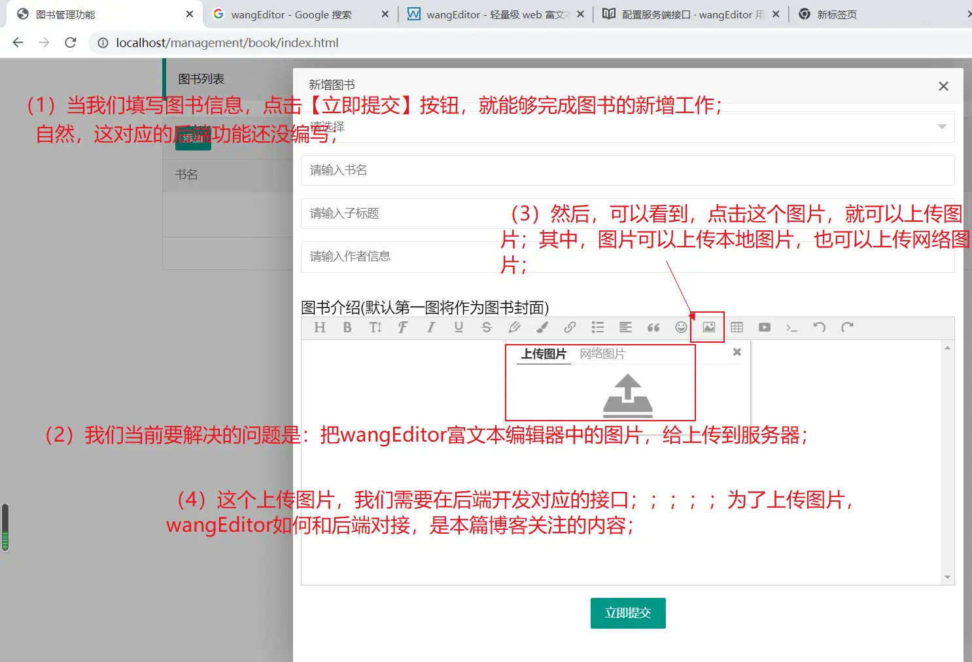
Task: Open the list style dropdown icon
Action: pyautogui.click(x=597, y=327)
